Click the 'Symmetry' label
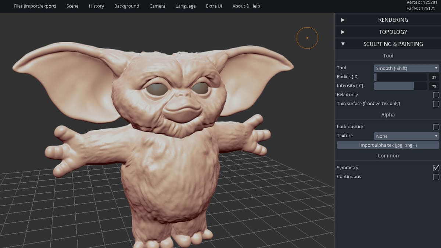This screenshot has width=441, height=248. coord(348,168)
